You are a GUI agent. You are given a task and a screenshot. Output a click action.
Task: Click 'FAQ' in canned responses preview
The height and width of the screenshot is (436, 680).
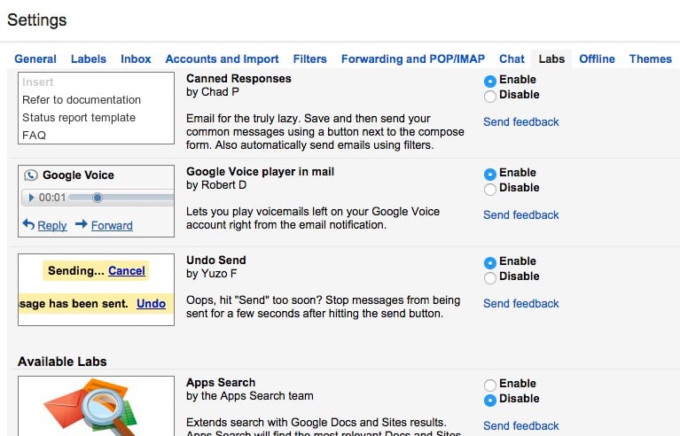[x=34, y=136]
